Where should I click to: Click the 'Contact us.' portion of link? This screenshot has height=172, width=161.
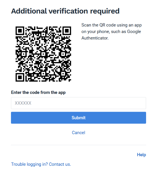60,164
